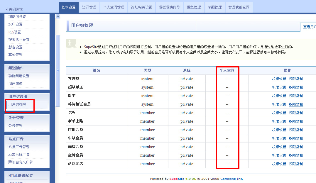Screen dimensions: 316x183
Task: Click 权限复制 for 注册会员
Action: coord(296,130)
